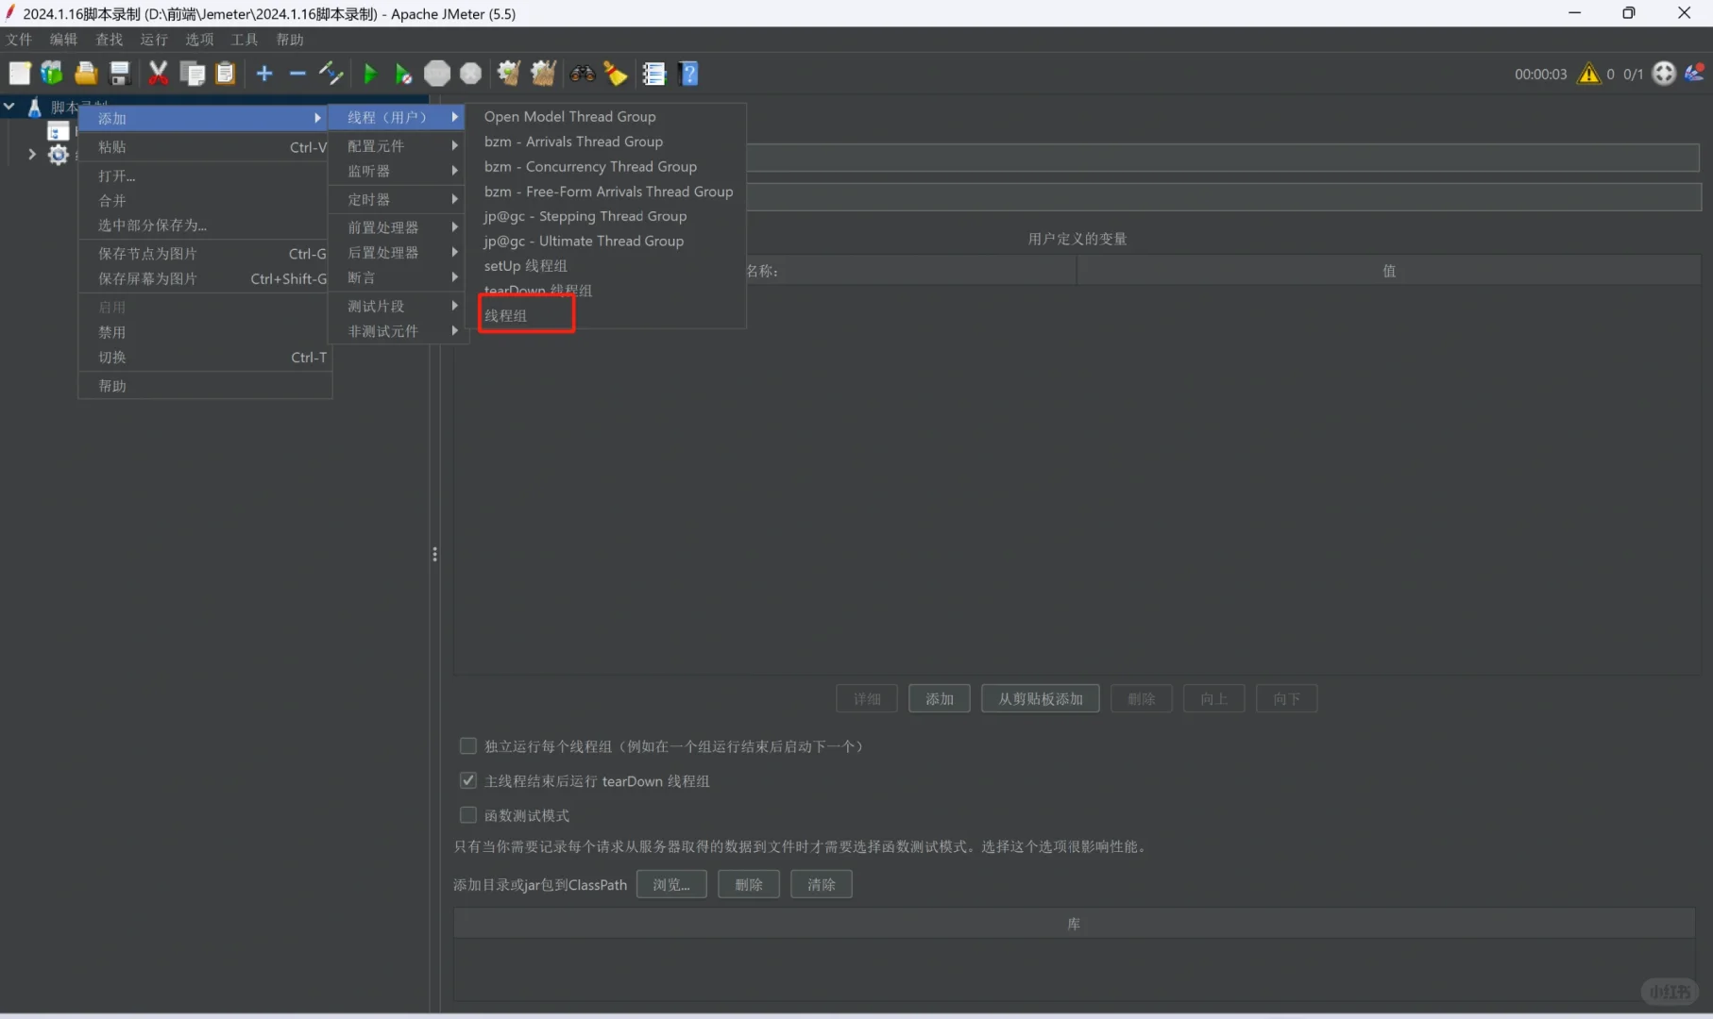Select jp@gc - Stepping Thread Group
Screen dimensions: 1713x1019
point(585,217)
